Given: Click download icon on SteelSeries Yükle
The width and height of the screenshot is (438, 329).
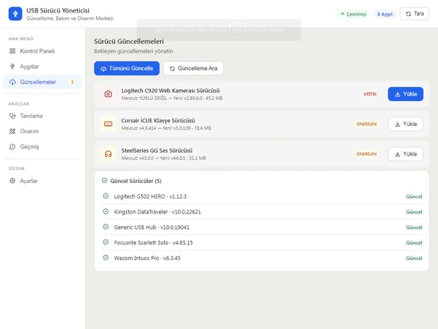Looking at the screenshot, I should point(397,154).
